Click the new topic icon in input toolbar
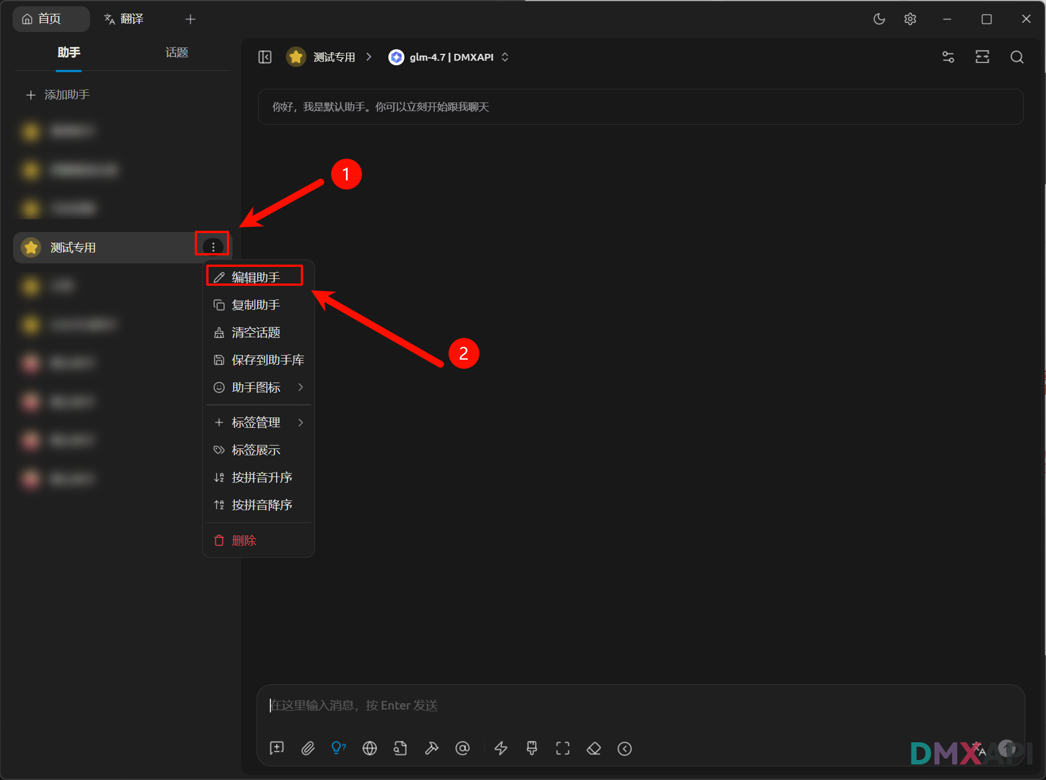 click(x=277, y=749)
